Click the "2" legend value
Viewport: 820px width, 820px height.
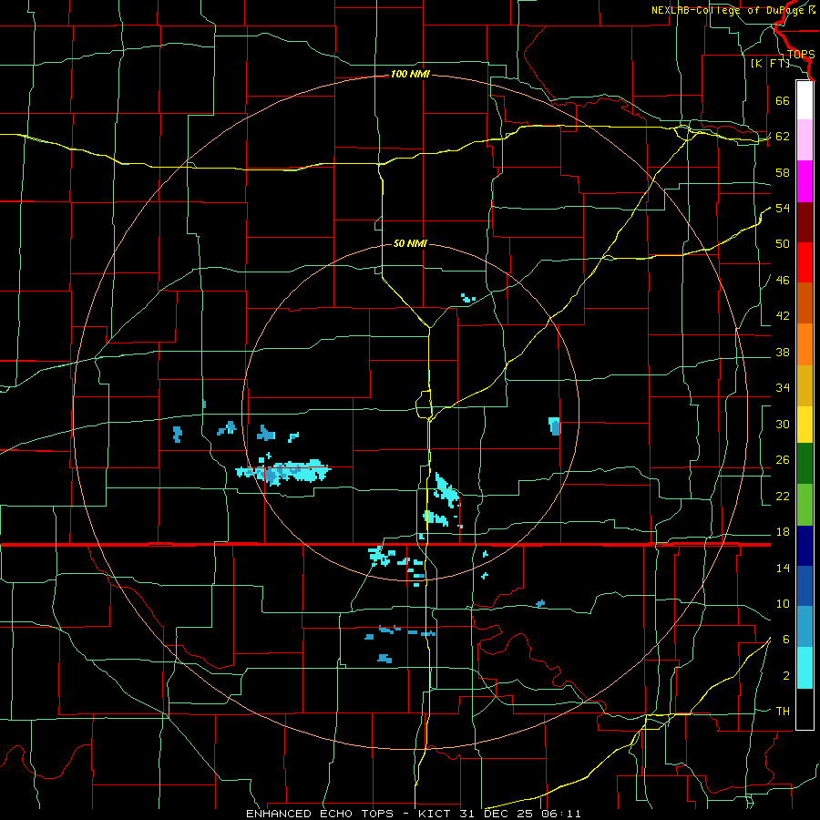(x=785, y=676)
